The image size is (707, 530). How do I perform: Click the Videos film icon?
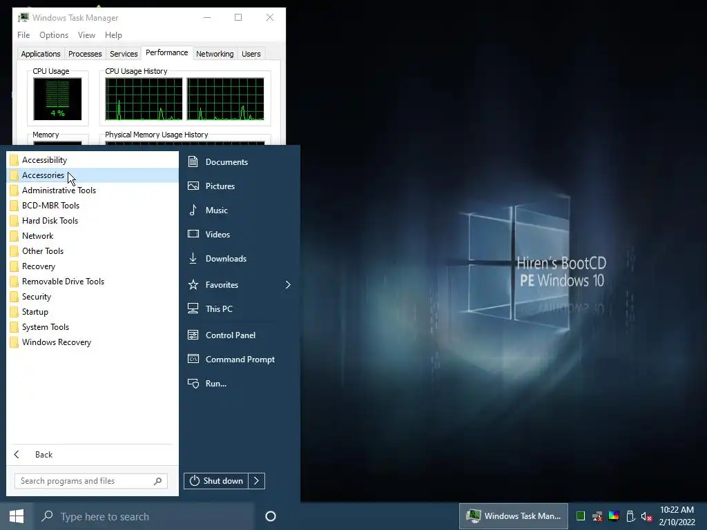(x=193, y=234)
